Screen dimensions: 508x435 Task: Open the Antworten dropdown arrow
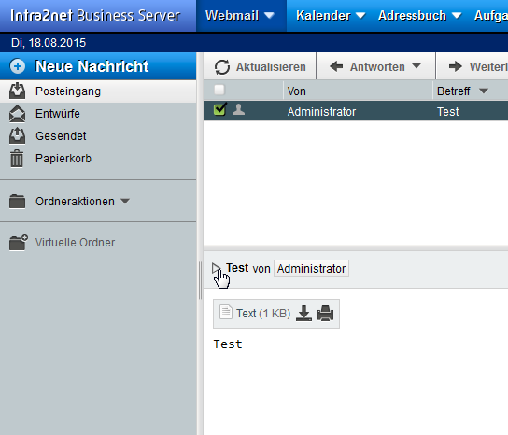point(416,66)
